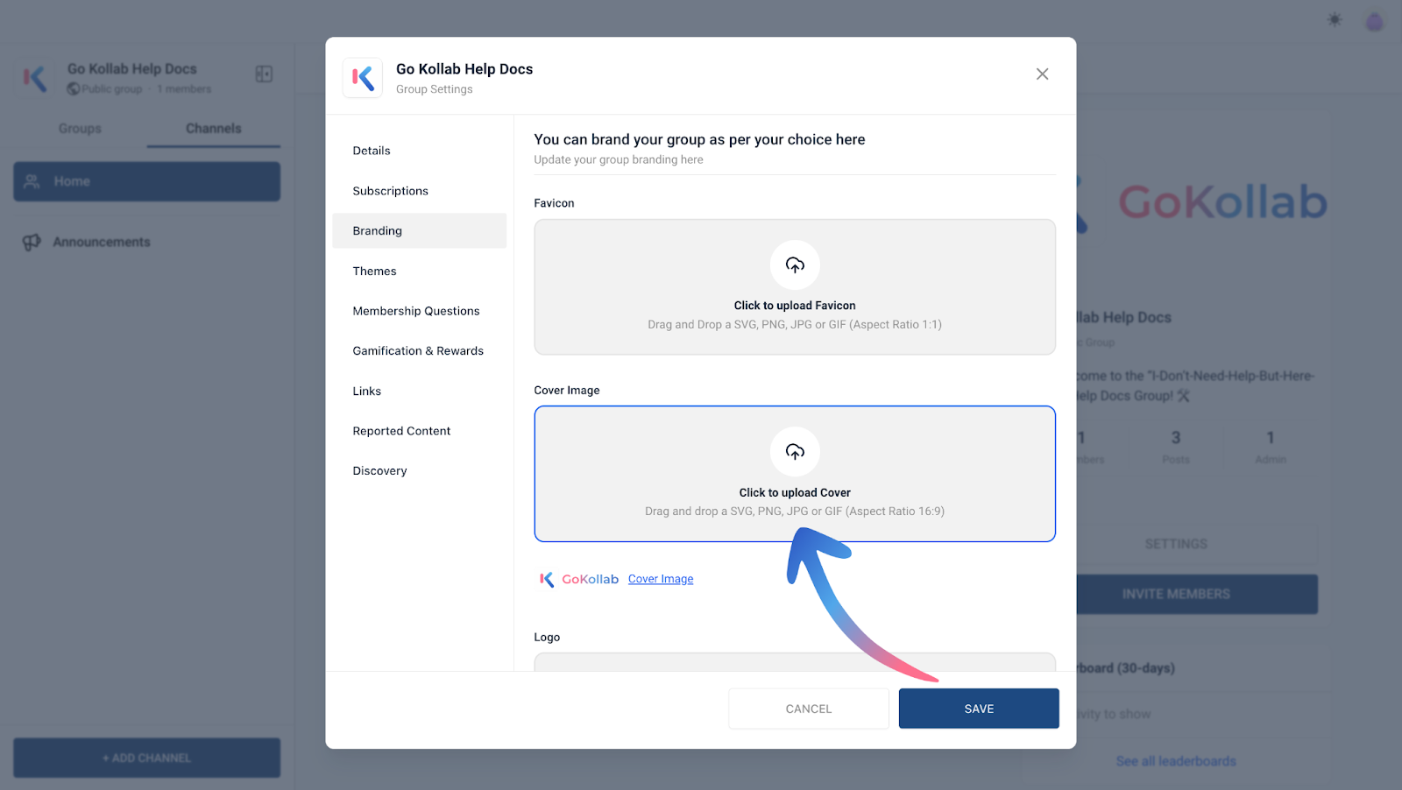Click the Home channel people icon
The width and height of the screenshot is (1402, 790).
[32, 181]
